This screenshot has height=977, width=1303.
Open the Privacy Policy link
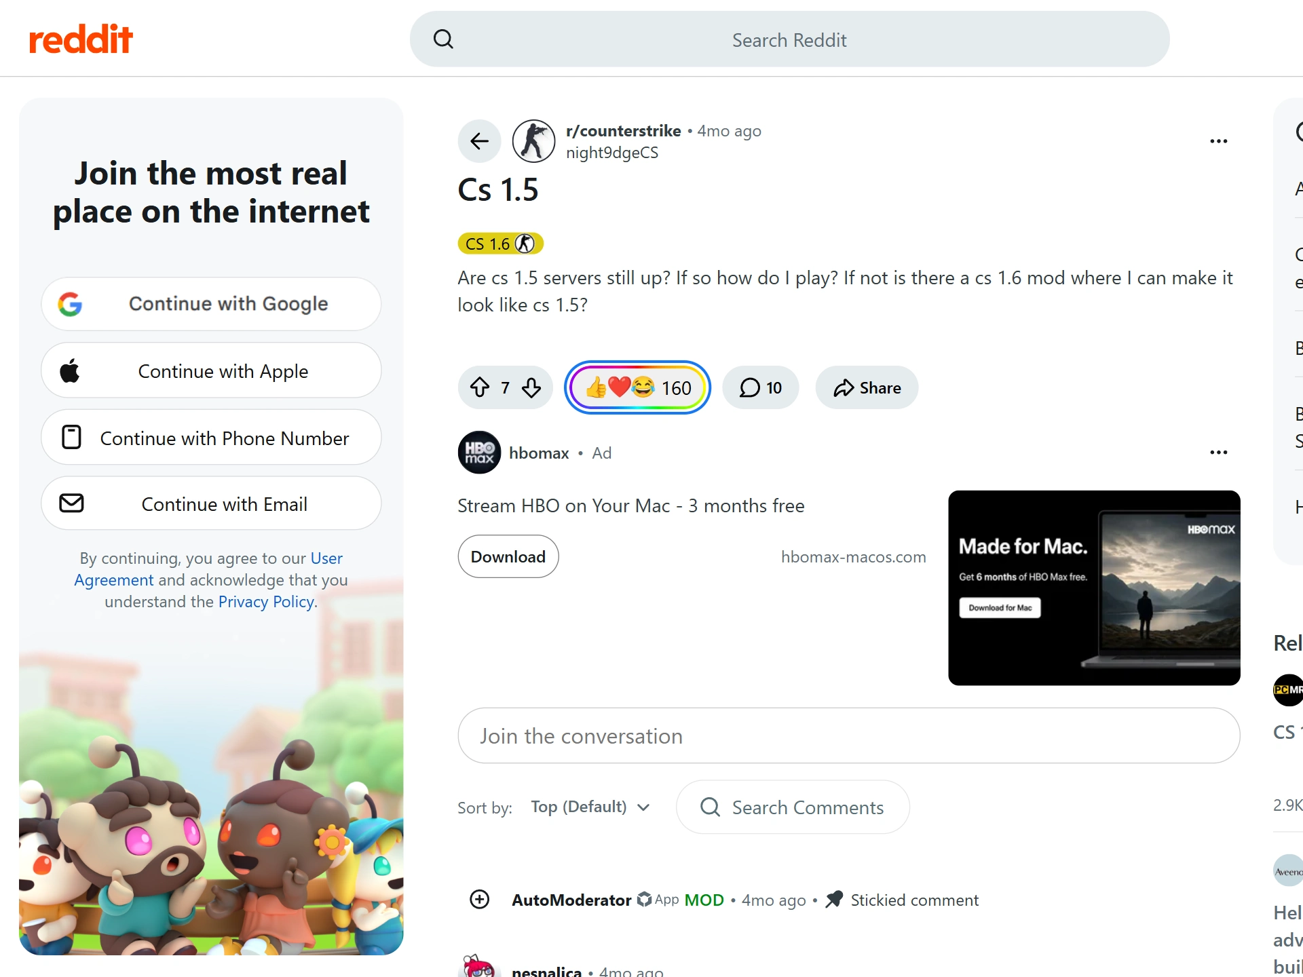coord(266,602)
